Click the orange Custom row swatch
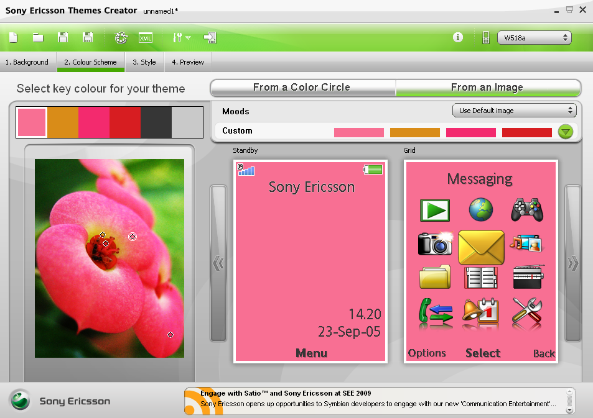Image resolution: width=593 pixels, height=418 pixels. click(x=415, y=132)
